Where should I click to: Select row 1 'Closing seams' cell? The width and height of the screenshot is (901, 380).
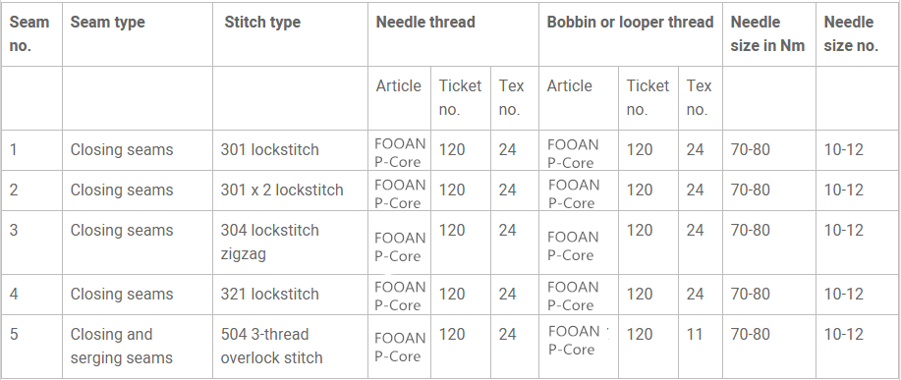point(121,150)
